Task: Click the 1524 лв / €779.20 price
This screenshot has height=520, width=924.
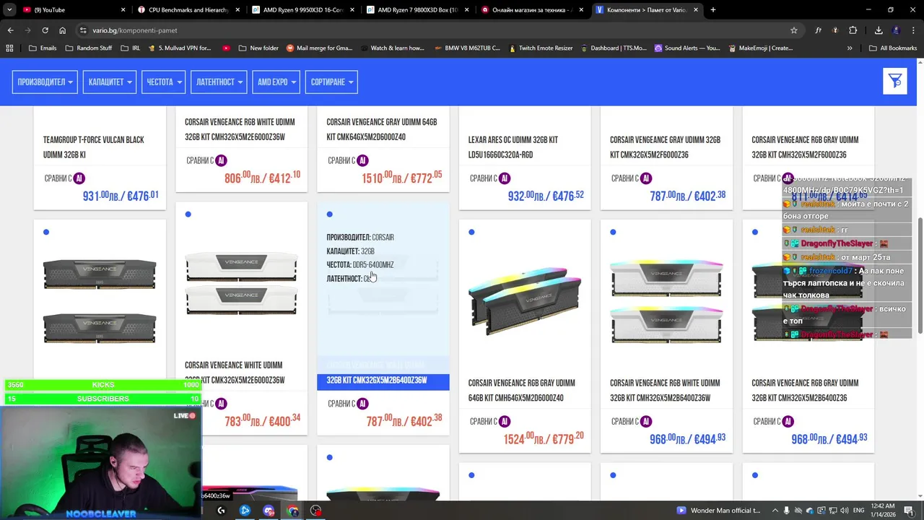Action: (x=544, y=438)
